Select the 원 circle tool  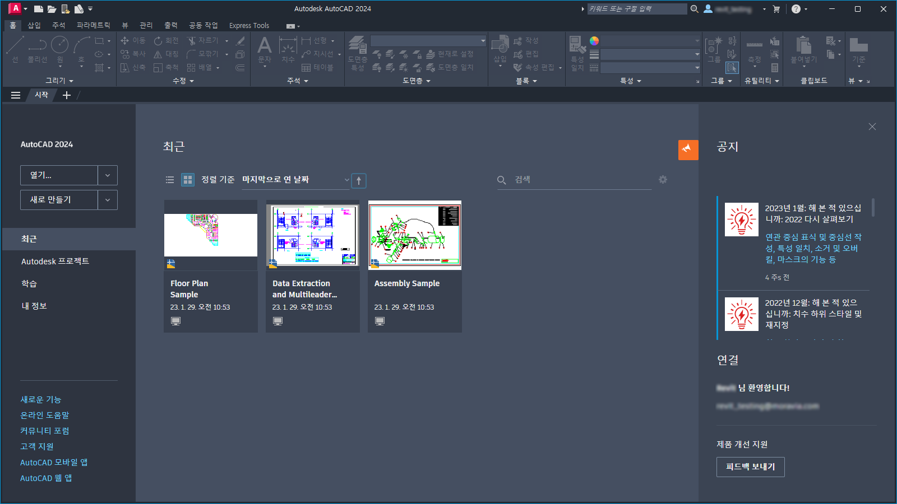coord(60,49)
